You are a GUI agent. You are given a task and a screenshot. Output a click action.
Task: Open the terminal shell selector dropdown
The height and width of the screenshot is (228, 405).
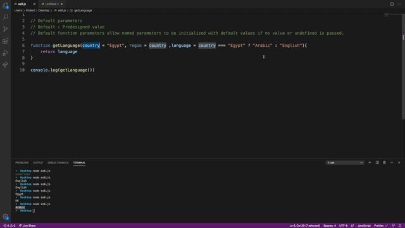[x=345, y=163]
